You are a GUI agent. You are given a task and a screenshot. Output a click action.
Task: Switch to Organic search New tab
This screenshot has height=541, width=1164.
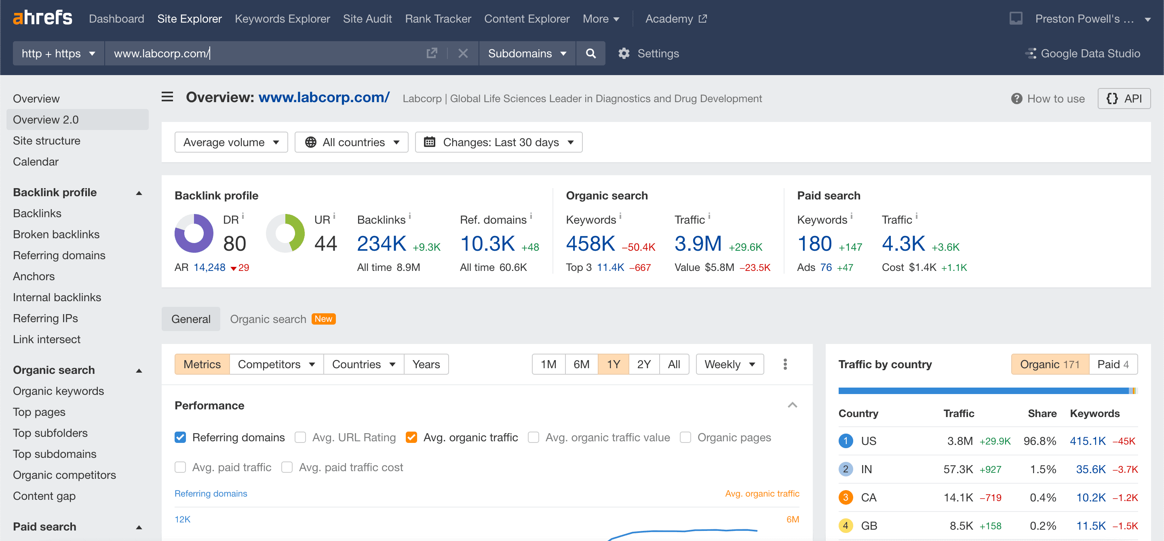[x=283, y=319]
